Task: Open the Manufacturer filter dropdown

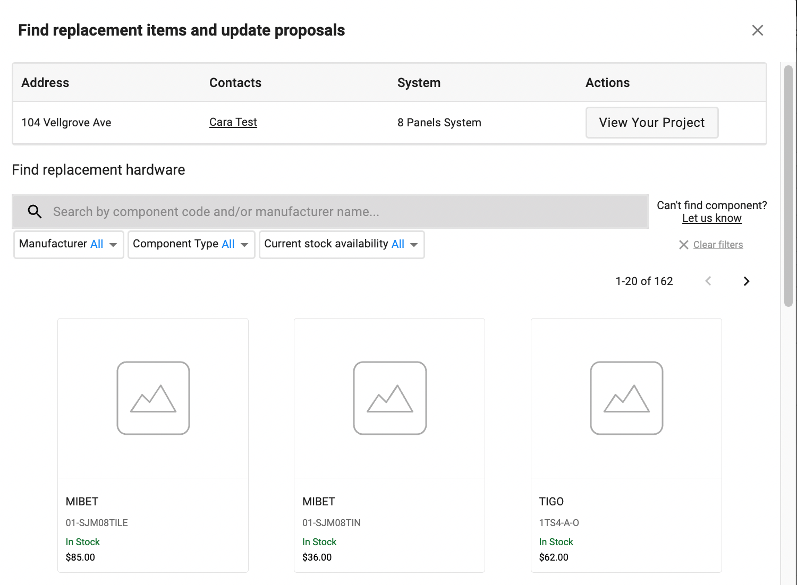Action: pos(69,244)
